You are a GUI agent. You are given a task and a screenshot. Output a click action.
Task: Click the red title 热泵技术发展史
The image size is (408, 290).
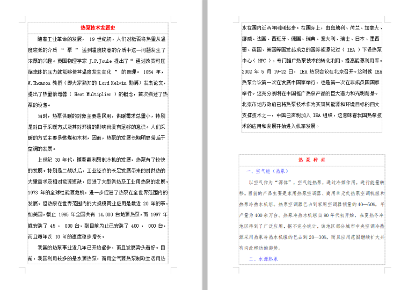pyautogui.click(x=98, y=27)
